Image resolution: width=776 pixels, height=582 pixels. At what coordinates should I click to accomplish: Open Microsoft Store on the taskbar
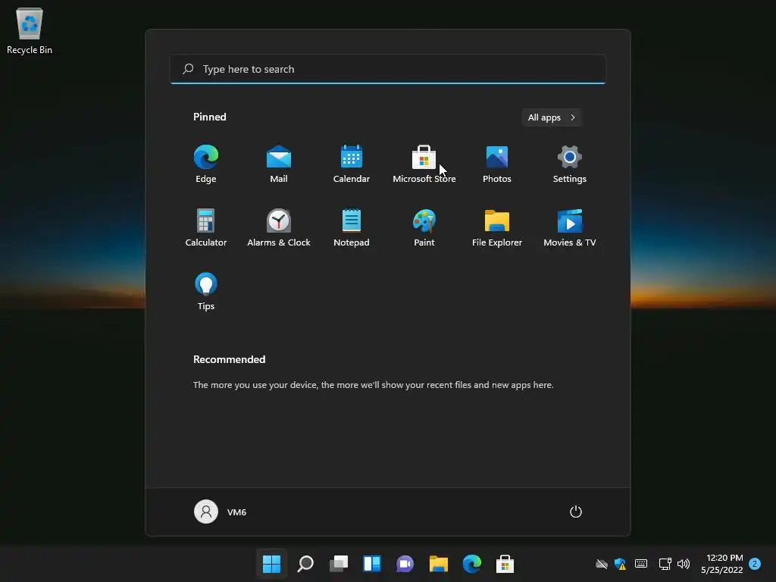coord(505,564)
